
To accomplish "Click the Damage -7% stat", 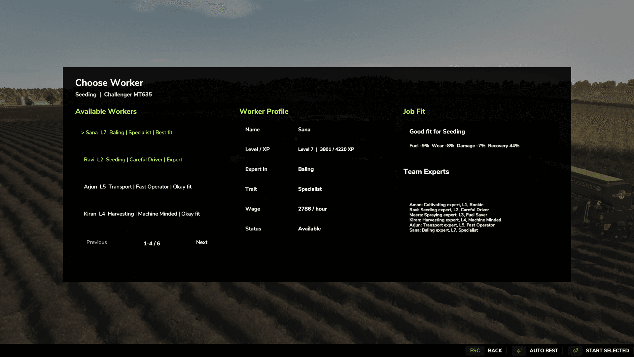I will click(x=471, y=146).
